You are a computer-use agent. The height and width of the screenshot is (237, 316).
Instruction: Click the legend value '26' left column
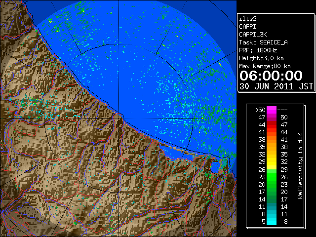click(262, 170)
